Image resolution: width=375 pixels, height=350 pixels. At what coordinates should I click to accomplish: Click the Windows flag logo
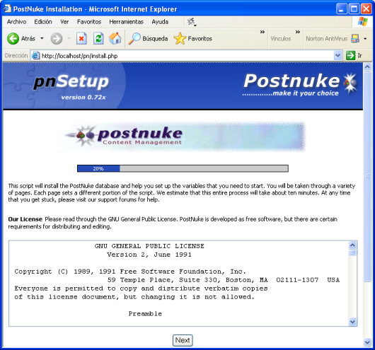click(362, 22)
